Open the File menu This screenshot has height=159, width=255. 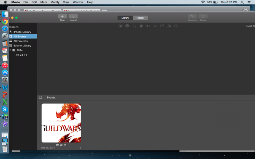click(x=26, y=2)
